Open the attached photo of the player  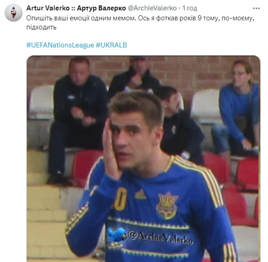click(144, 159)
